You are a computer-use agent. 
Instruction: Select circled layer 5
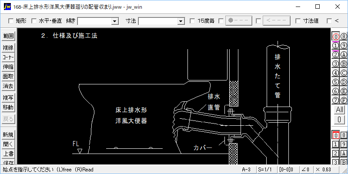point(335,82)
